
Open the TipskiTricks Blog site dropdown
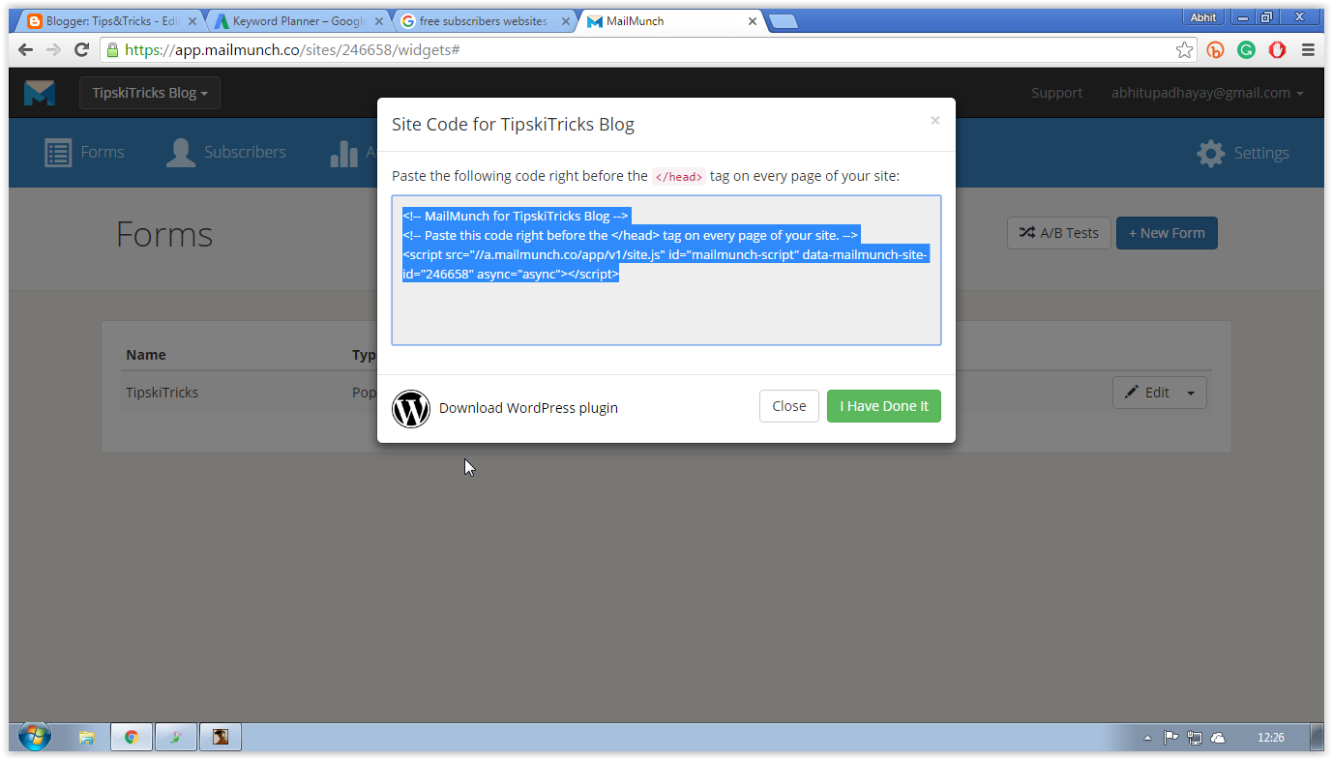pos(150,93)
